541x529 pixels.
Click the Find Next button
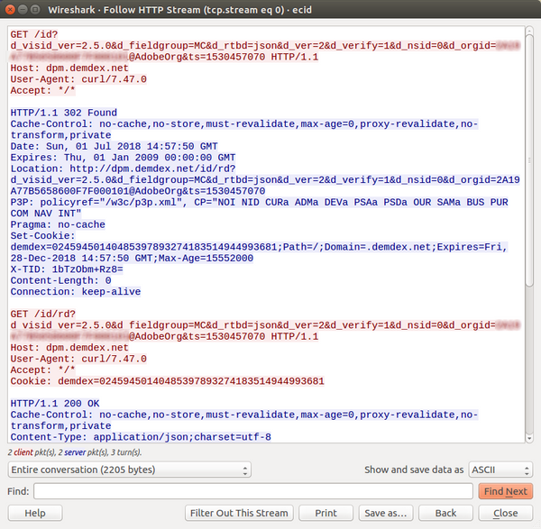(506, 491)
